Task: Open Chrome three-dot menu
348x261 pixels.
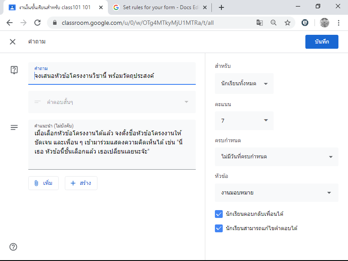Action: click(x=338, y=23)
